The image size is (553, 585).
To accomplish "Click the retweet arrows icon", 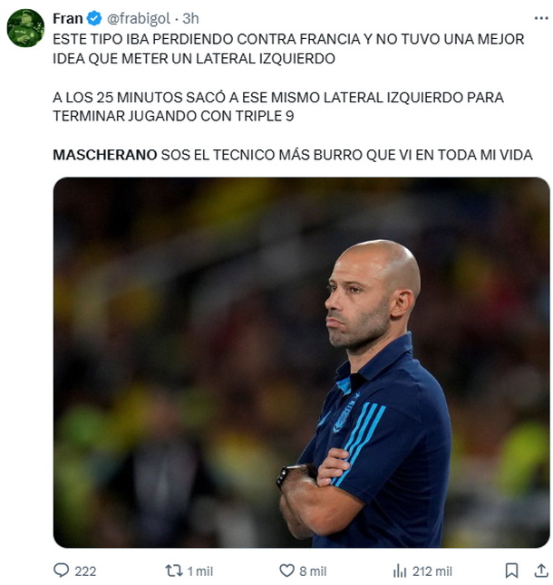I will pyautogui.click(x=174, y=571).
